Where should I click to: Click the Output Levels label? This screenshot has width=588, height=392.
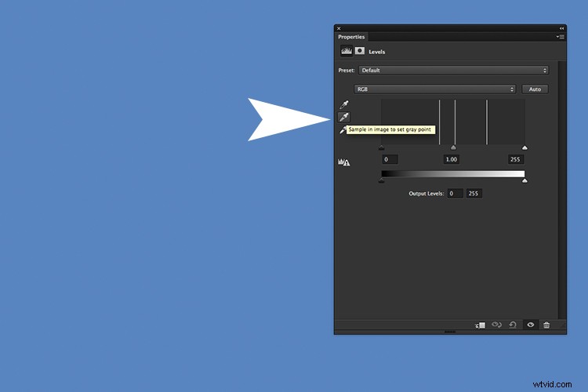click(426, 194)
